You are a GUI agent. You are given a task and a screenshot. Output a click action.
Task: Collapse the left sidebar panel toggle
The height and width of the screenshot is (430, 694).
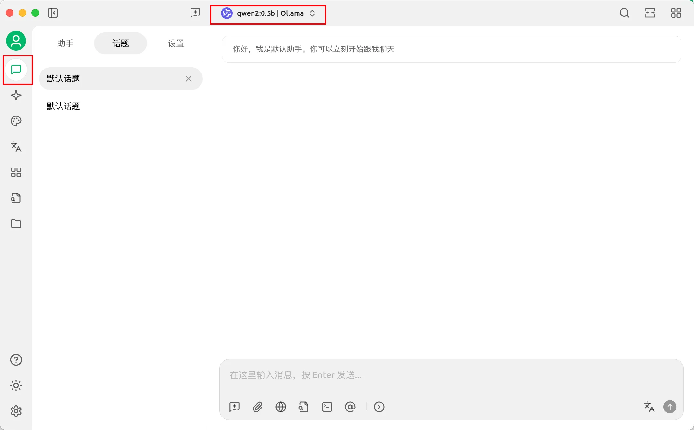tap(53, 13)
